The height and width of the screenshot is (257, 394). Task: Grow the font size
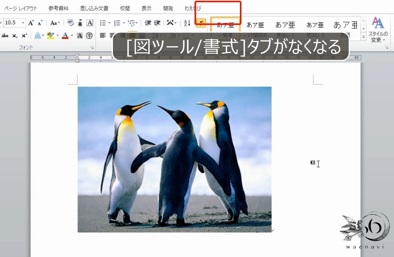click(x=31, y=23)
